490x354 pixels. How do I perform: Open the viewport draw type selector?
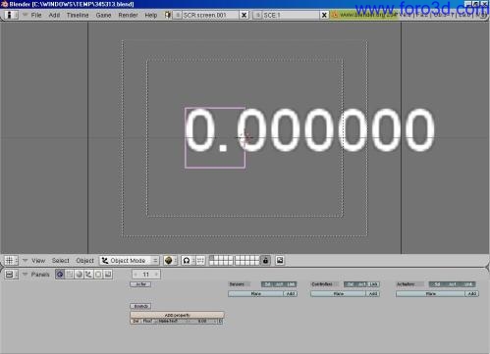click(170, 261)
